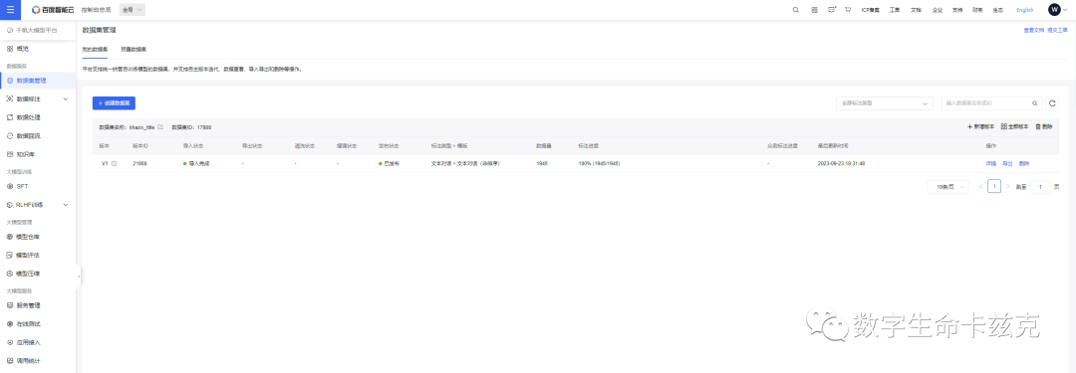Click the timestamp 2023-09-23 19:31:48

click(841, 164)
